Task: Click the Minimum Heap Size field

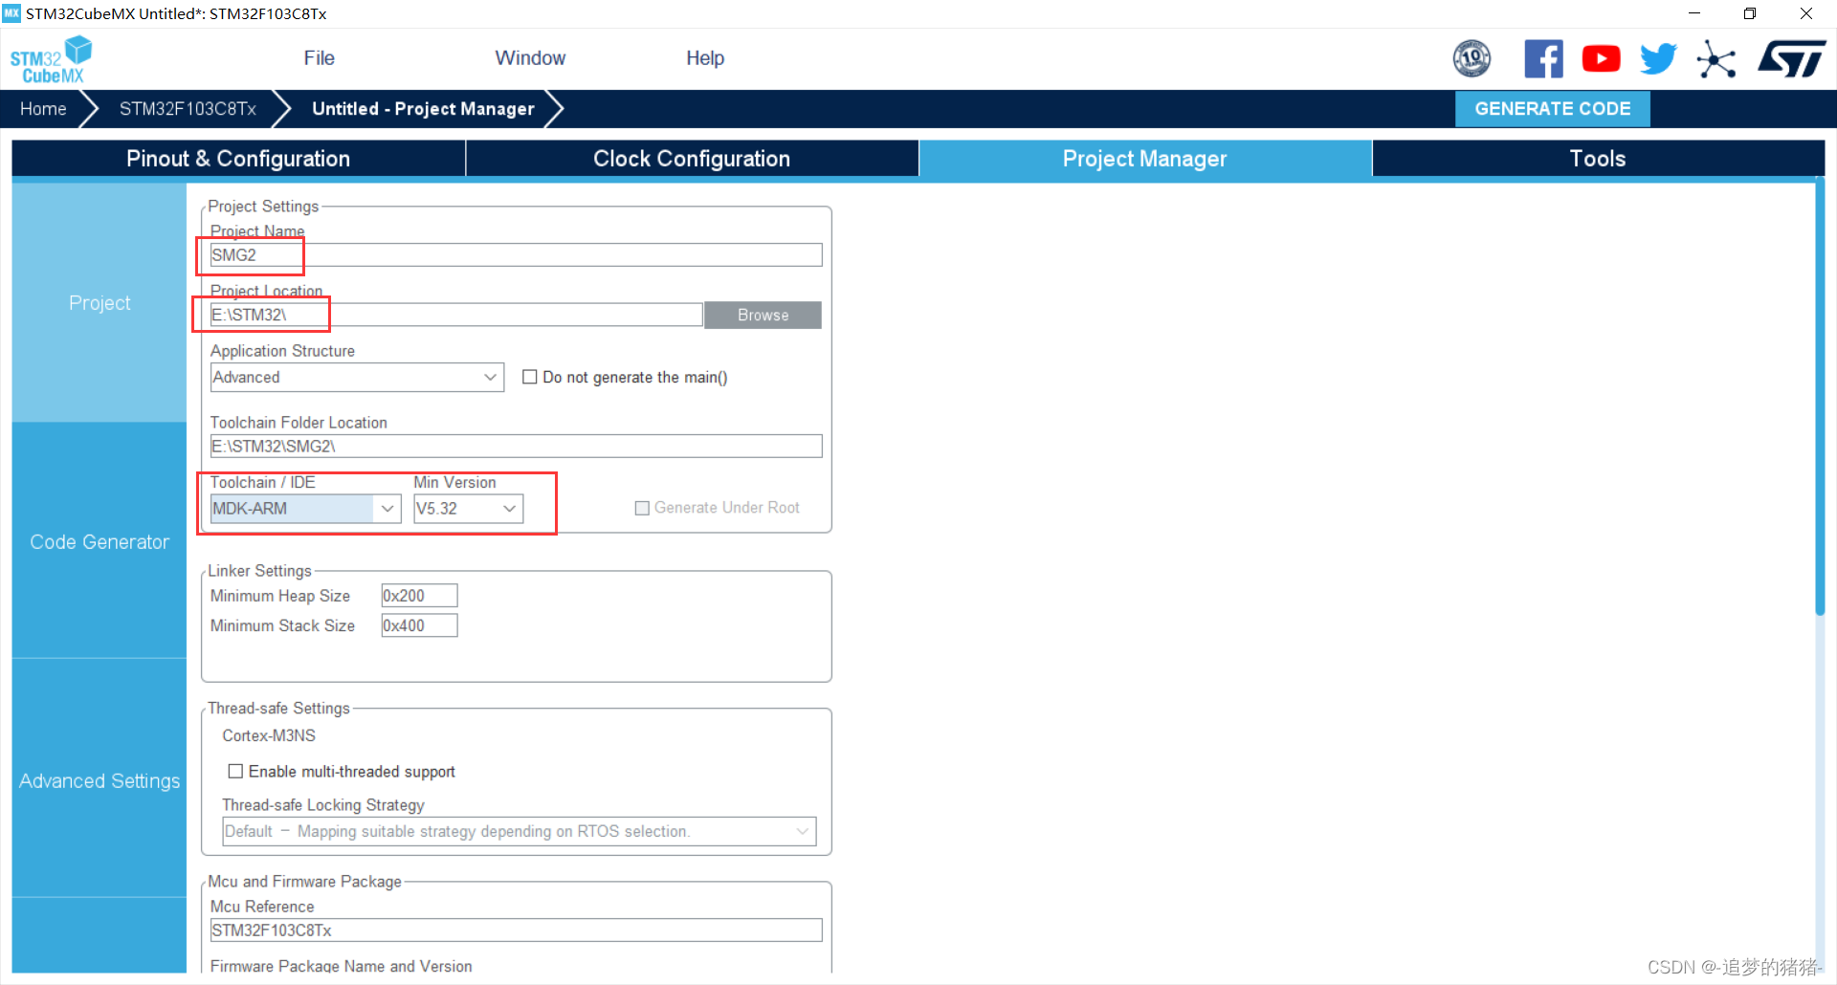Action: click(419, 596)
